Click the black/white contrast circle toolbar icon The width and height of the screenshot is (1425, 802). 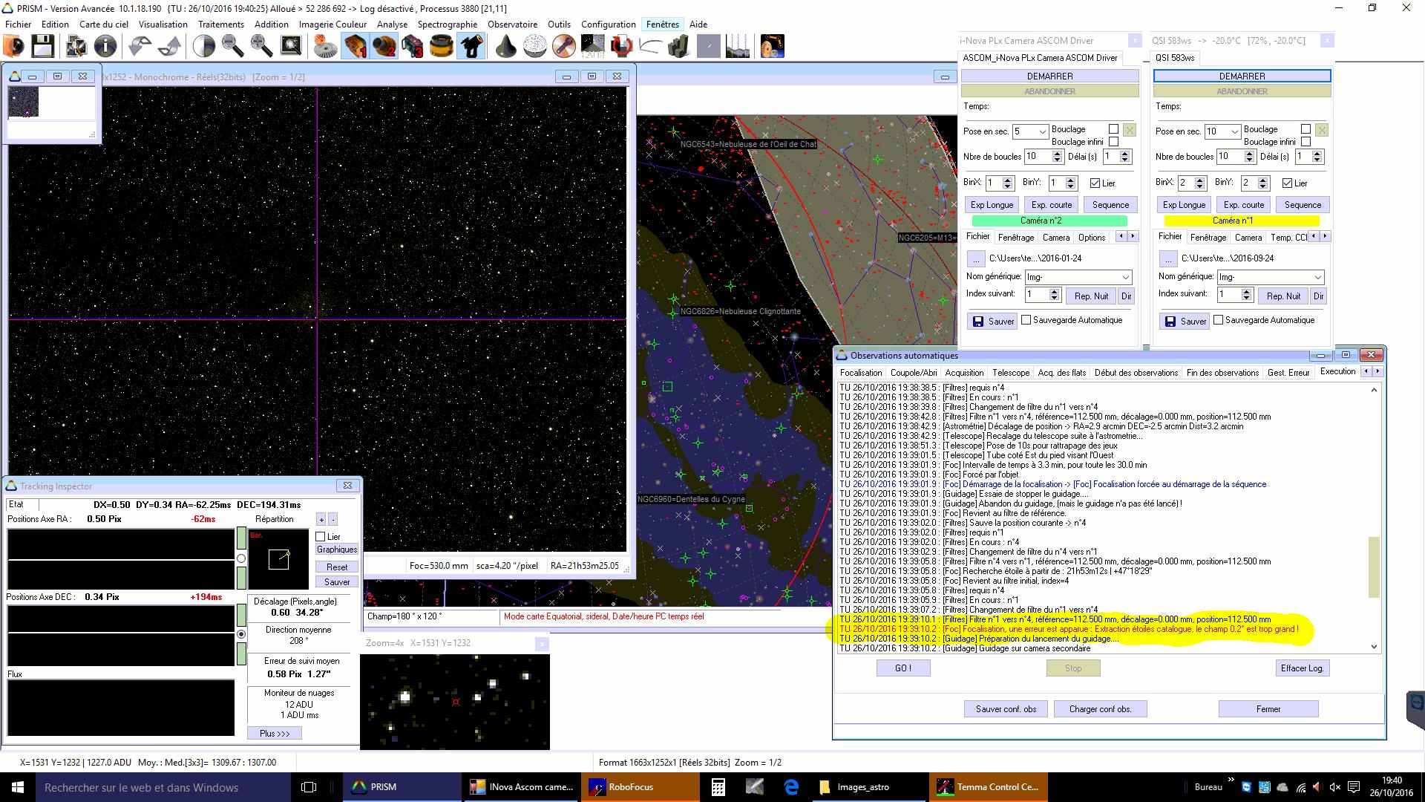click(203, 46)
